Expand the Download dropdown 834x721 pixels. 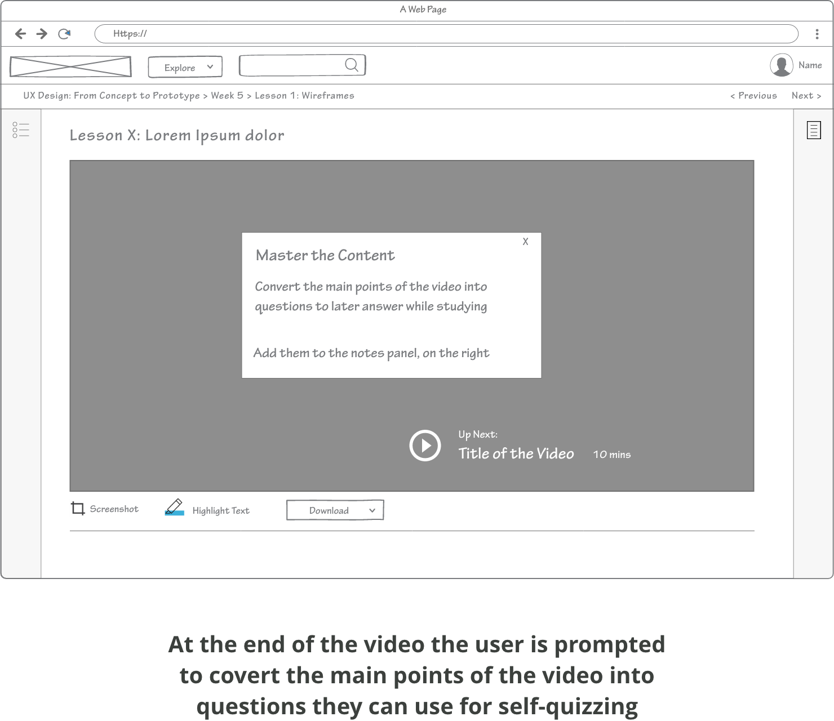(335, 510)
